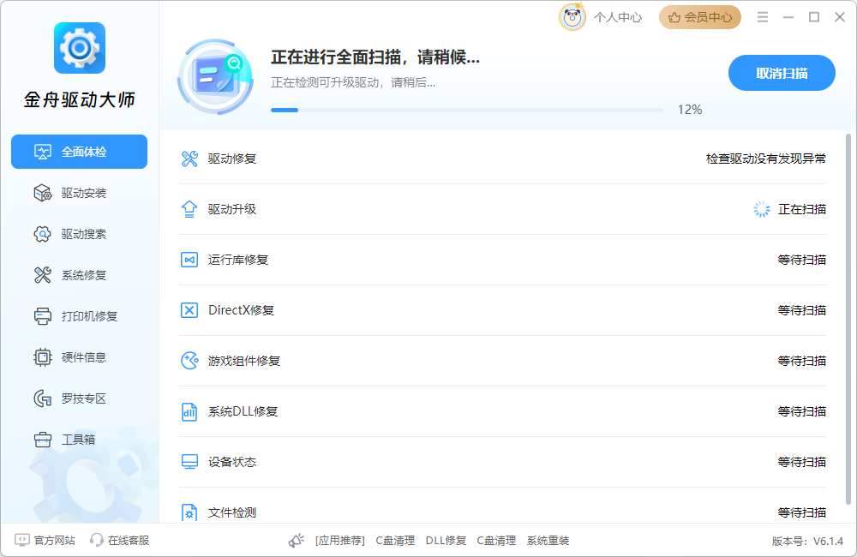This screenshot has width=857, height=557.
Task: Open the 会员中心 link
Action: (x=700, y=16)
